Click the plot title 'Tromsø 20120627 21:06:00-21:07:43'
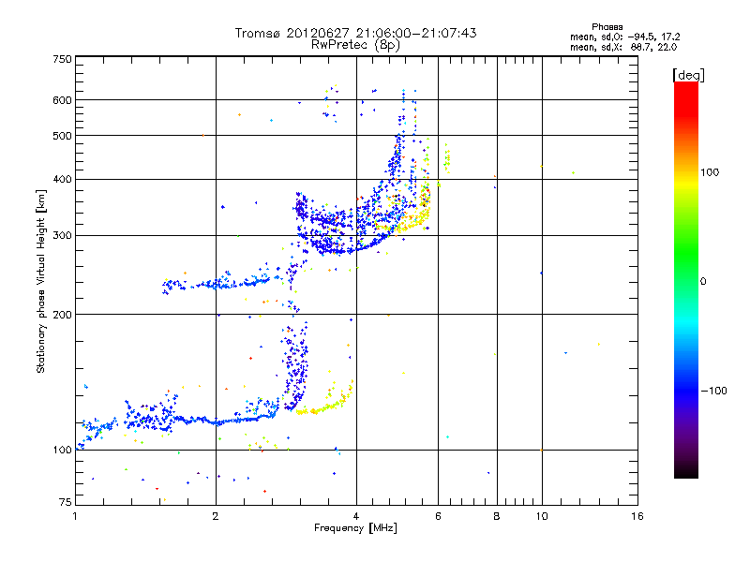 click(x=355, y=33)
